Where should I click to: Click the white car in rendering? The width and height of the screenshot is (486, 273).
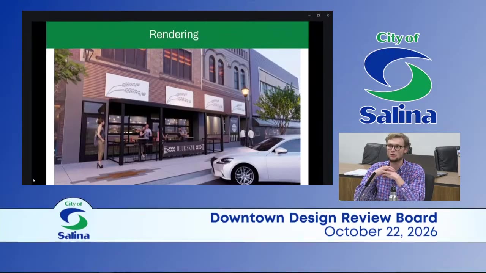pyautogui.click(x=256, y=159)
